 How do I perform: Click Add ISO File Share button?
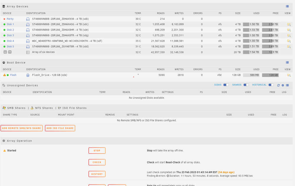60,128
